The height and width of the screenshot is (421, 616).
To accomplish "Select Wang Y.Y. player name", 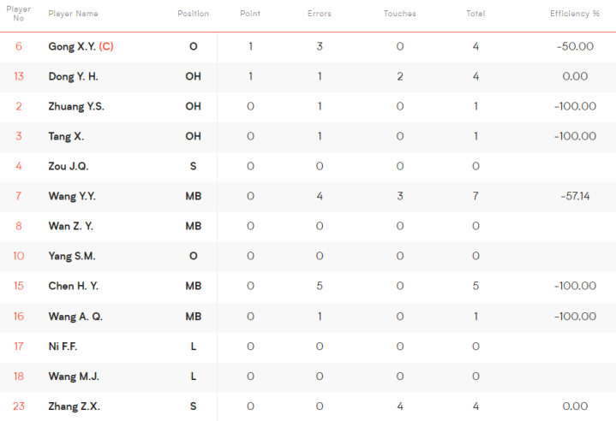I will [x=72, y=196].
